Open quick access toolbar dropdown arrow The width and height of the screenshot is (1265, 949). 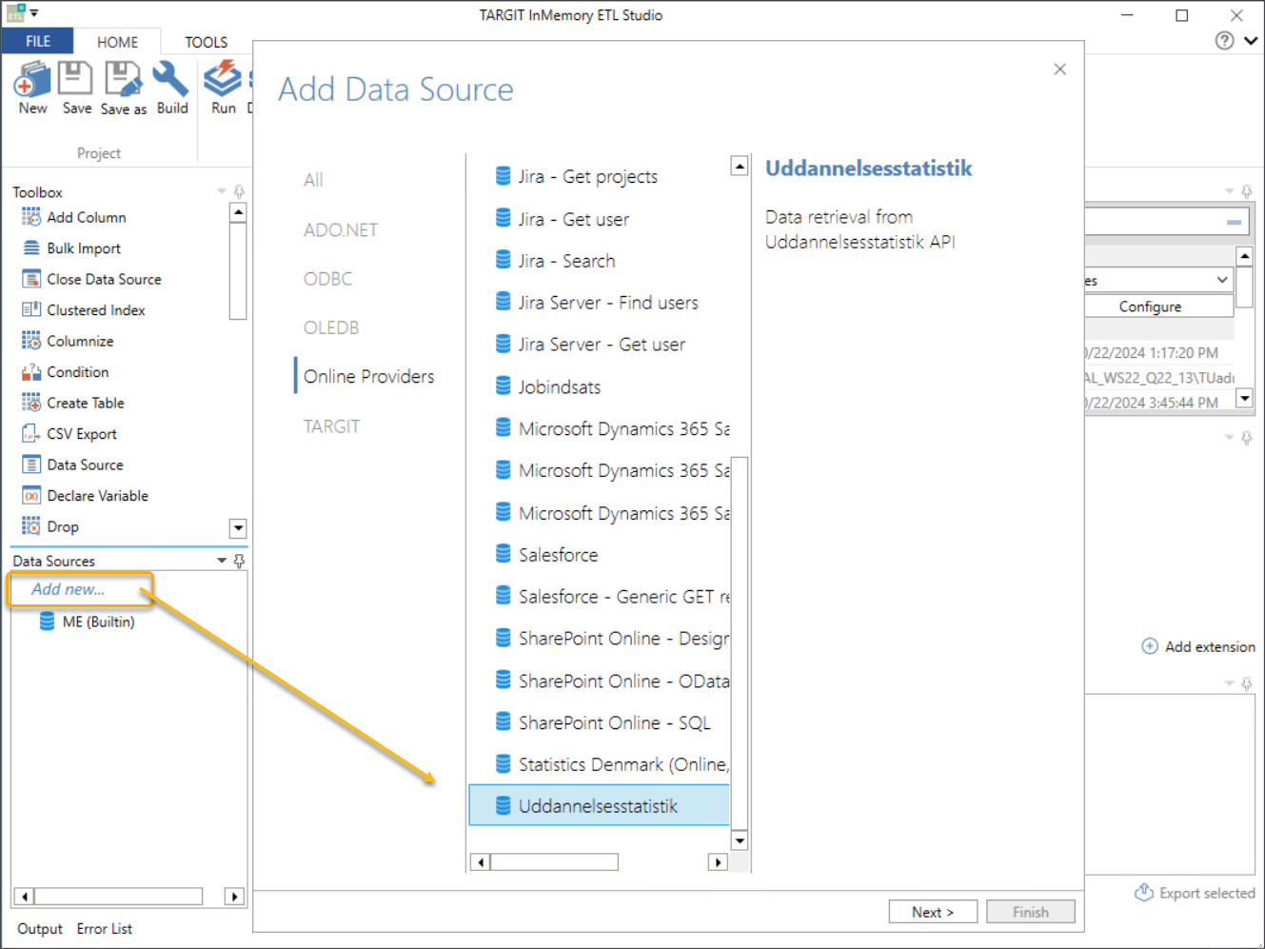[34, 13]
